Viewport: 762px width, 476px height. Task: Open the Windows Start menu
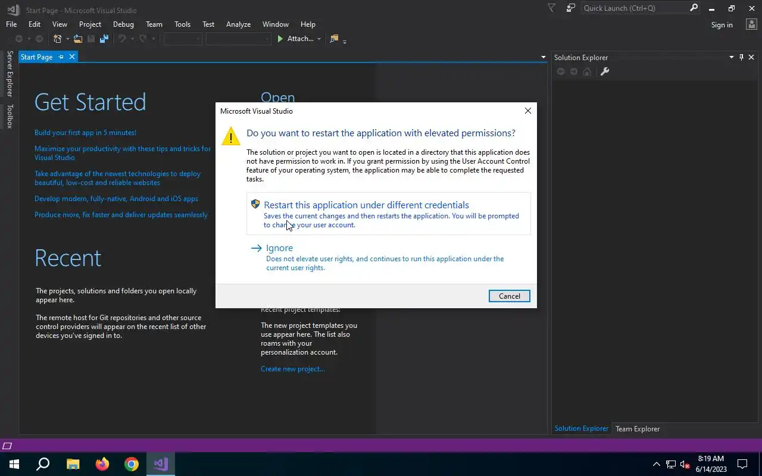(x=14, y=464)
